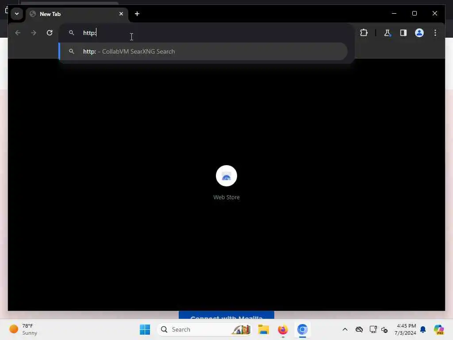Select the CollabVM SearXNG Search suggestion
The image size is (453, 340).
[203, 51]
